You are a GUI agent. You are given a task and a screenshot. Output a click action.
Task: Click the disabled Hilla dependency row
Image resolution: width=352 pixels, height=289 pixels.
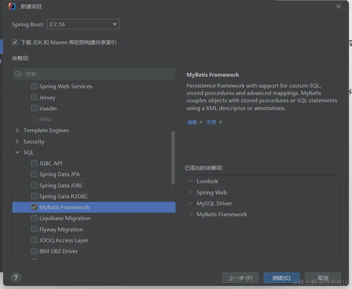click(94, 119)
